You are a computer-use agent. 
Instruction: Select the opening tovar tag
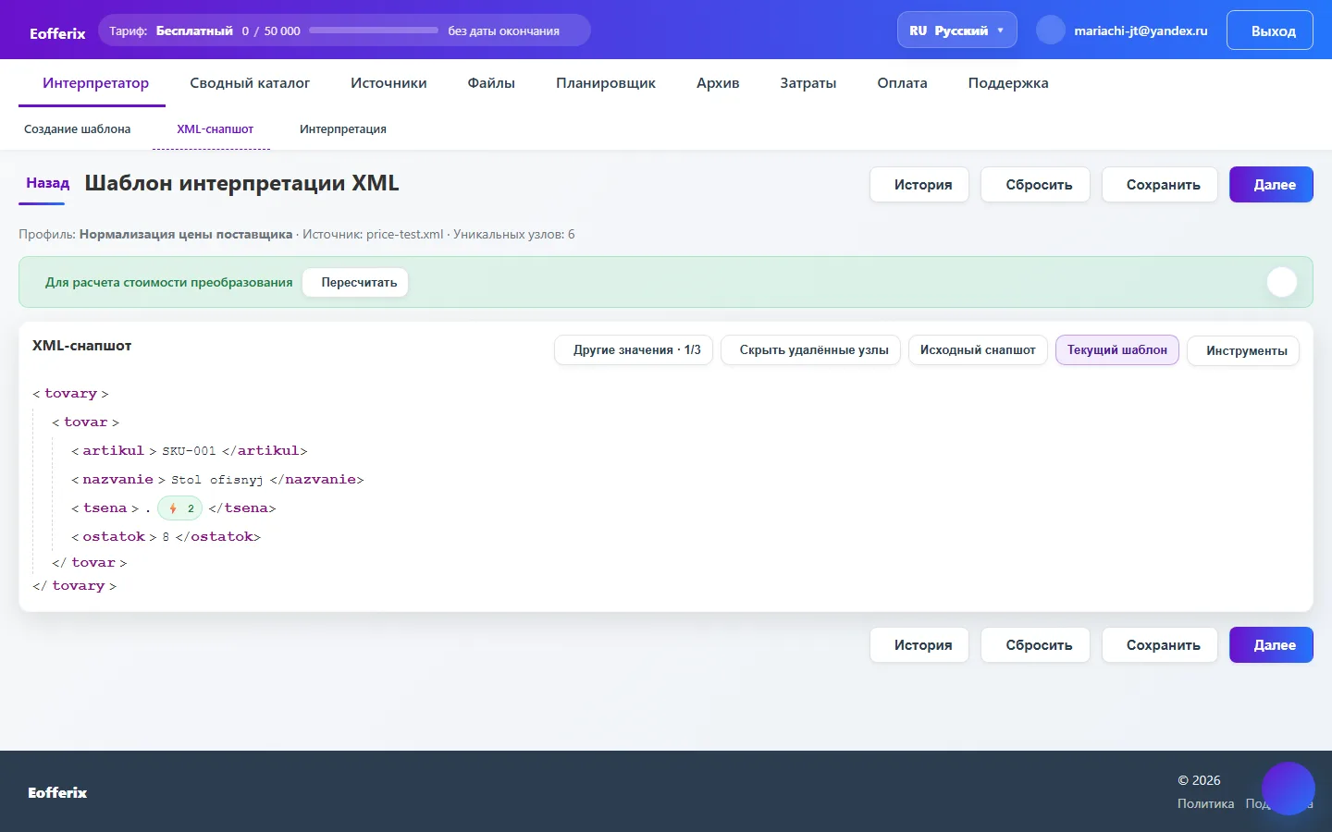click(x=86, y=422)
